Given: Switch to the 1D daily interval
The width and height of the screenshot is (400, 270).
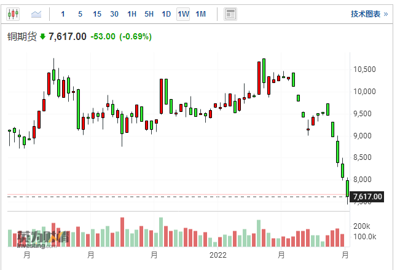Looking at the screenshot, I should click(166, 14).
